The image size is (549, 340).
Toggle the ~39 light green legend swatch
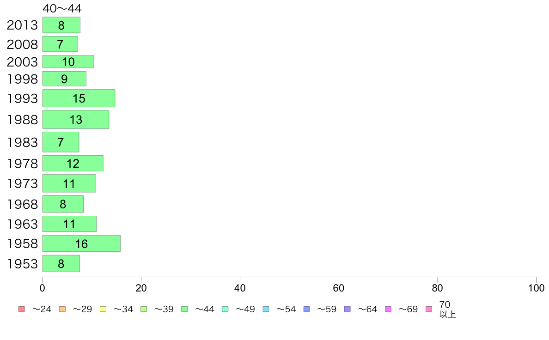click(x=144, y=309)
